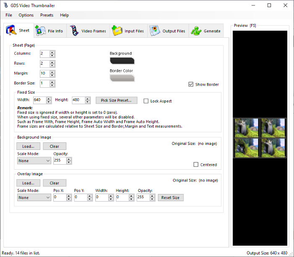Click the Generate tab green figure icon
Screen dimensions: 294x257
pyautogui.click(x=196, y=31)
